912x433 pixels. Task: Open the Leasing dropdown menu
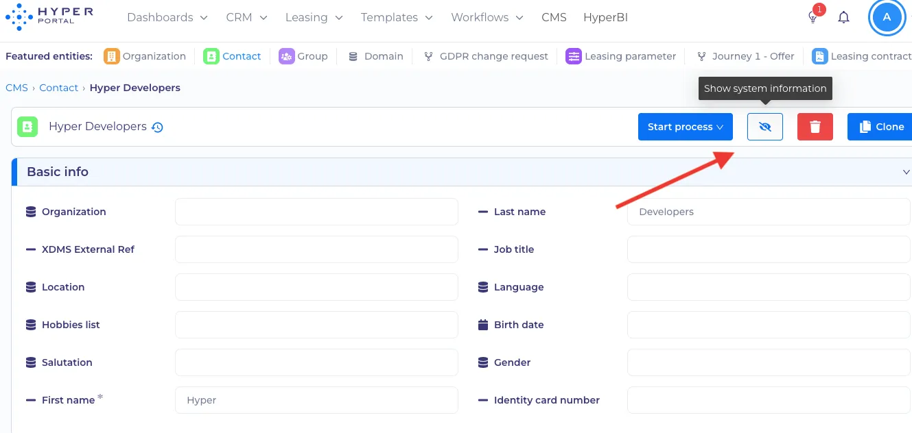(314, 17)
